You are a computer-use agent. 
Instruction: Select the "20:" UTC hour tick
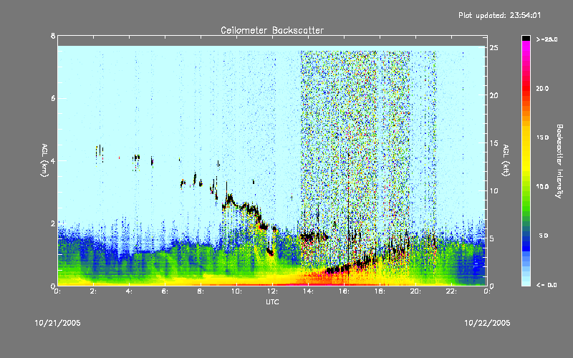(415, 291)
